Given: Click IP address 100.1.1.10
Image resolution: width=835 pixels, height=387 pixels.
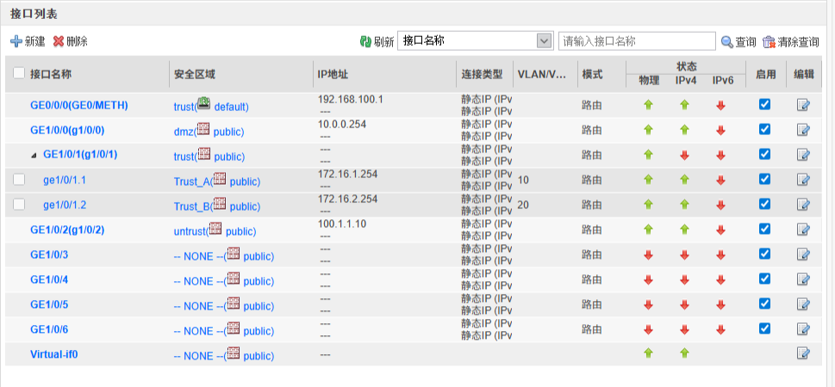Looking at the screenshot, I should point(342,224).
